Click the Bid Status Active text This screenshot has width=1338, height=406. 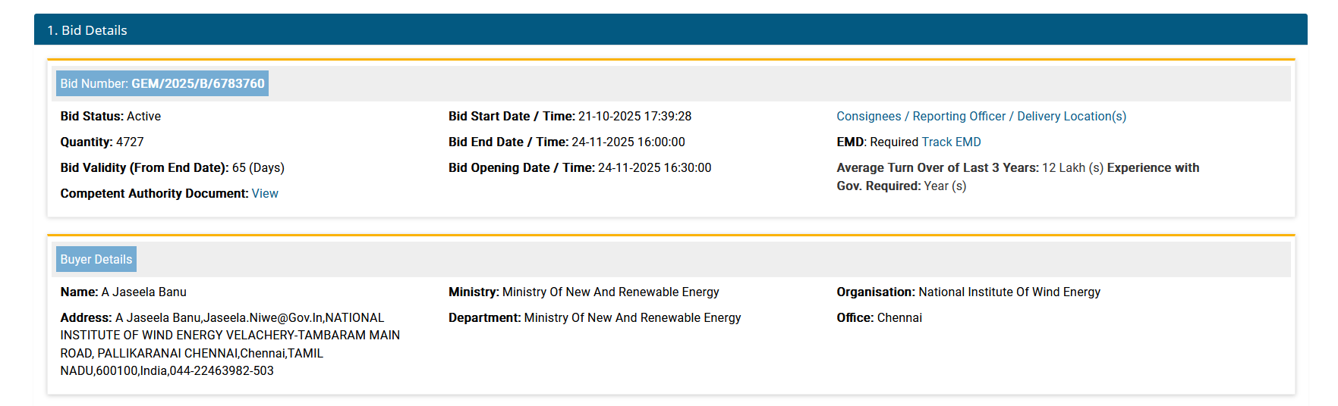pyautogui.click(x=143, y=116)
